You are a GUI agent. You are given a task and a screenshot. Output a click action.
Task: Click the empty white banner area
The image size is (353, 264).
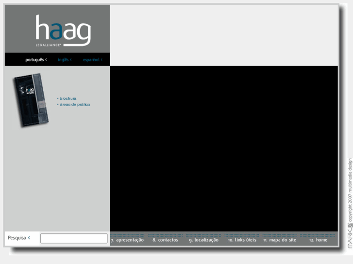223,35
